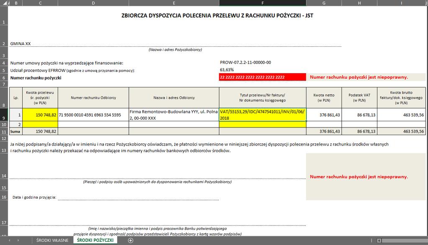This screenshot has width=428, height=245.
Task: Select row 9 header
Action: tap(4, 115)
